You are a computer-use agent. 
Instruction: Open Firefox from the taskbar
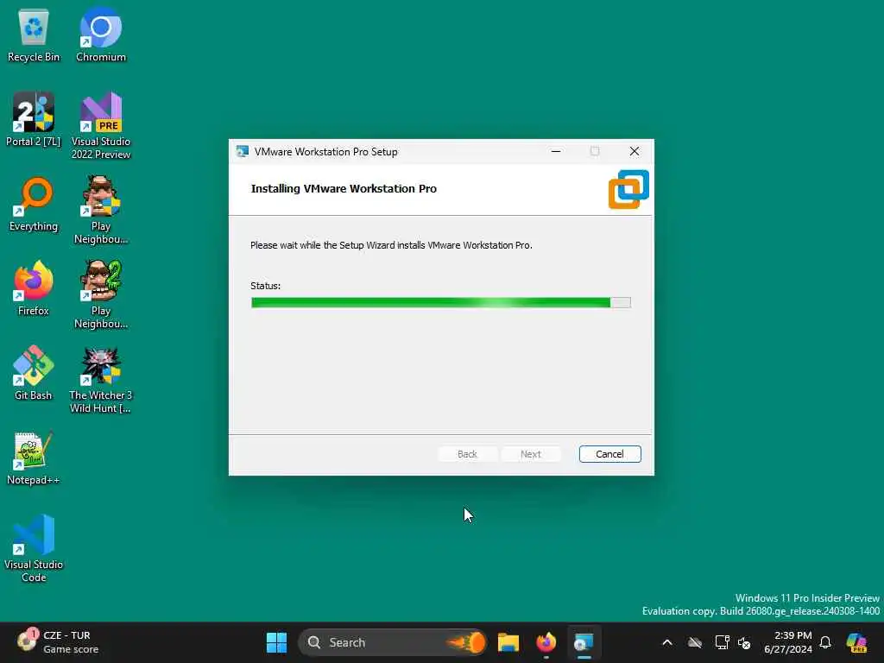coord(546,642)
